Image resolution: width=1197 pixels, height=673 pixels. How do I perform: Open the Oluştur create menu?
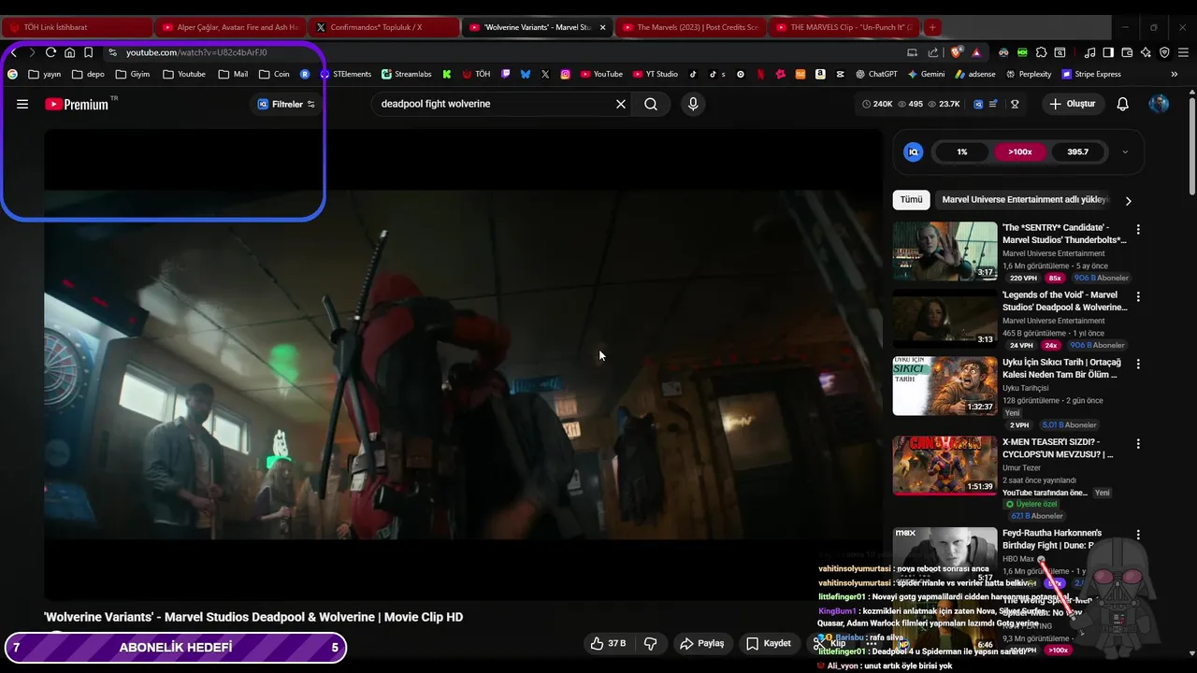[1072, 104]
